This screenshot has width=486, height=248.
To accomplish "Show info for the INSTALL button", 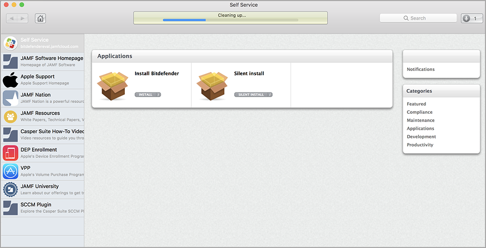I will point(158,94).
